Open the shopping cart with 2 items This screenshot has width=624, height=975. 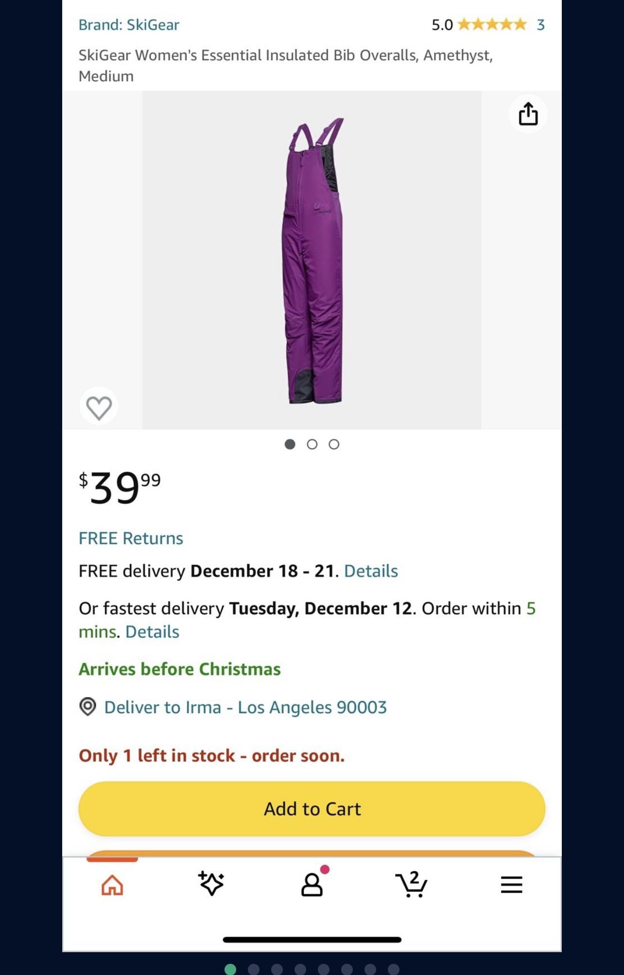click(x=412, y=885)
